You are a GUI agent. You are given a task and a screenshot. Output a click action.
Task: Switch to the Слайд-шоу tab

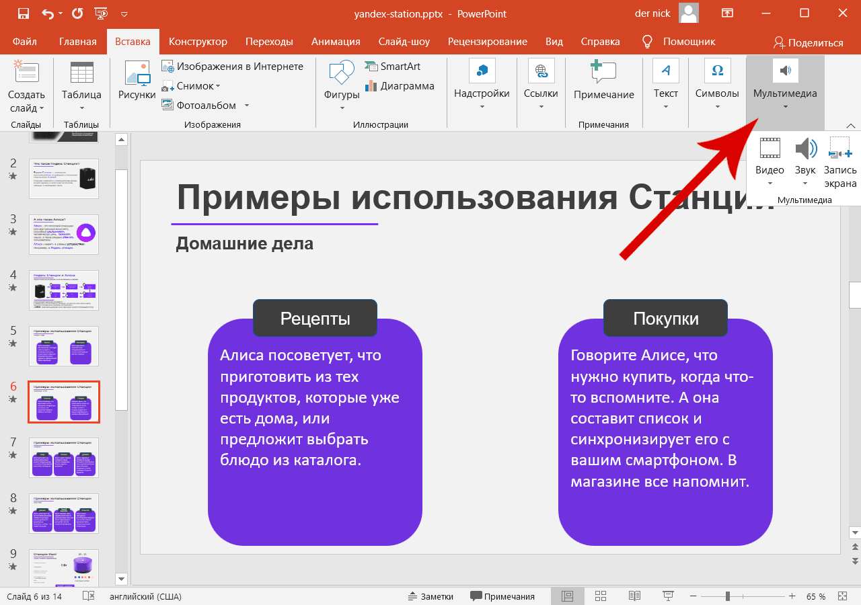click(404, 42)
